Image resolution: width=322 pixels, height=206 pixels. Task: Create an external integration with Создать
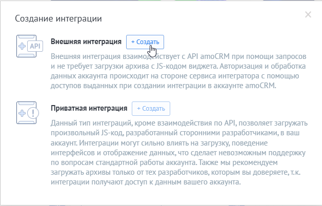[145, 42]
